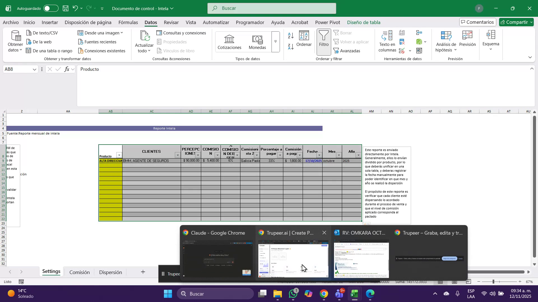This screenshot has width=538, height=302.
Task: Click the Buscar search box
Action: (x=272, y=8)
